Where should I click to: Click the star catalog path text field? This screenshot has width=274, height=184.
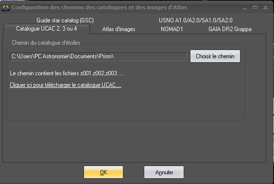pyautogui.click(x=98, y=57)
